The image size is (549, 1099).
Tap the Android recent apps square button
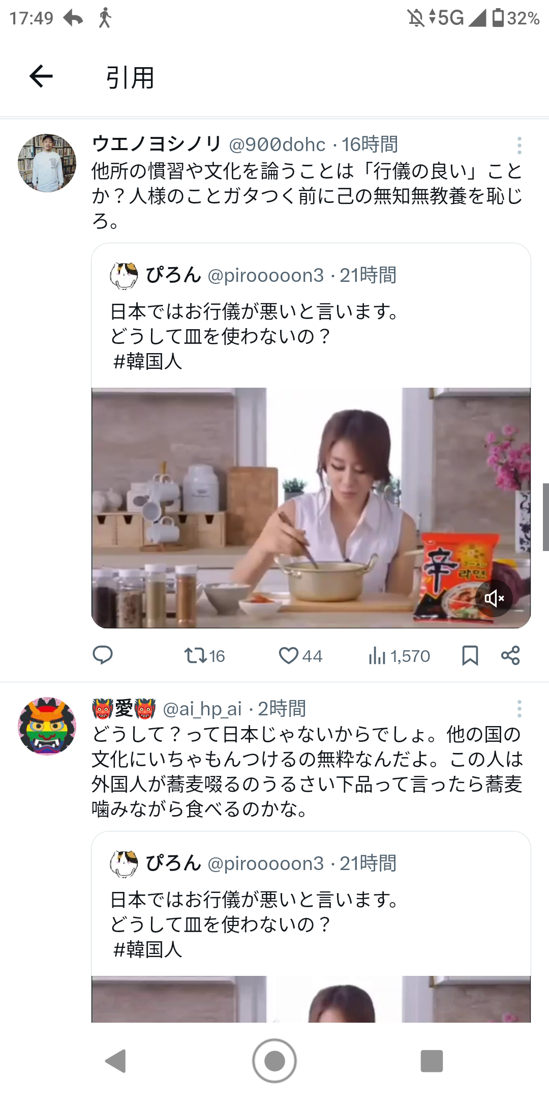point(432,1061)
